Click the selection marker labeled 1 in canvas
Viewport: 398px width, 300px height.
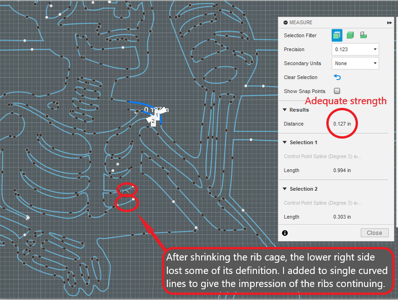[x=157, y=115]
